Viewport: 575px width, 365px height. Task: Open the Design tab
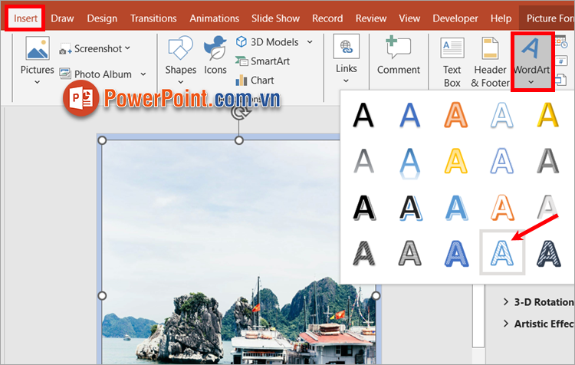click(x=102, y=18)
